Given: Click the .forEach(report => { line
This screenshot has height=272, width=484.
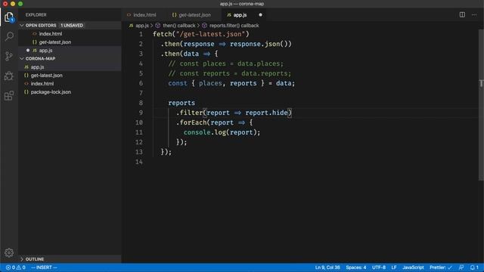Looking at the screenshot, I should 215,122.
